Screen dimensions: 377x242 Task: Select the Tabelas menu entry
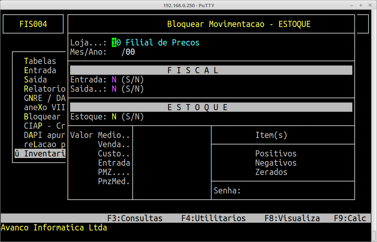coord(40,61)
